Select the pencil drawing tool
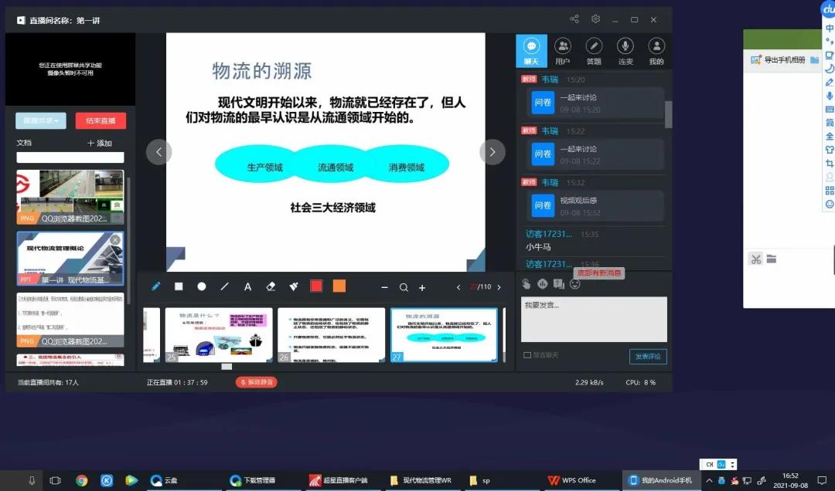The width and height of the screenshot is (835, 491). pyautogui.click(x=156, y=286)
